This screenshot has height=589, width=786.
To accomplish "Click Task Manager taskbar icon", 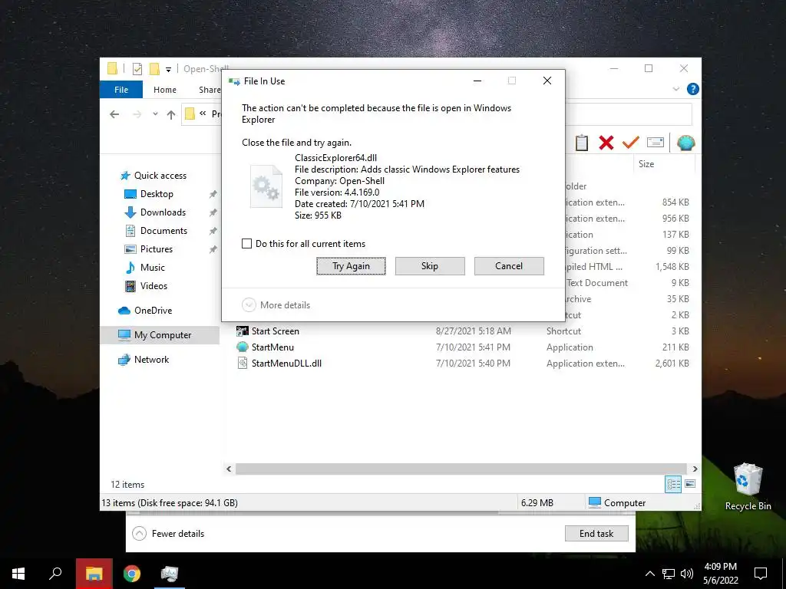I will (x=170, y=574).
